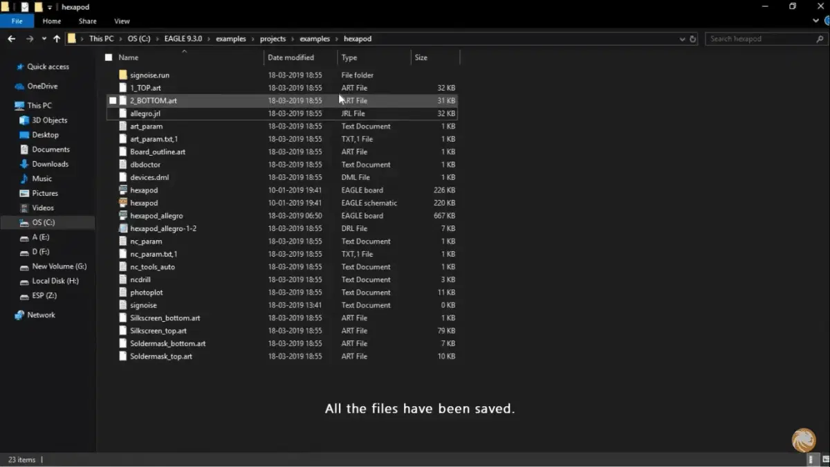Click the hexapod_allegro-1-2 DRL file icon
The width and height of the screenshot is (830, 467).
tap(123, 228)
